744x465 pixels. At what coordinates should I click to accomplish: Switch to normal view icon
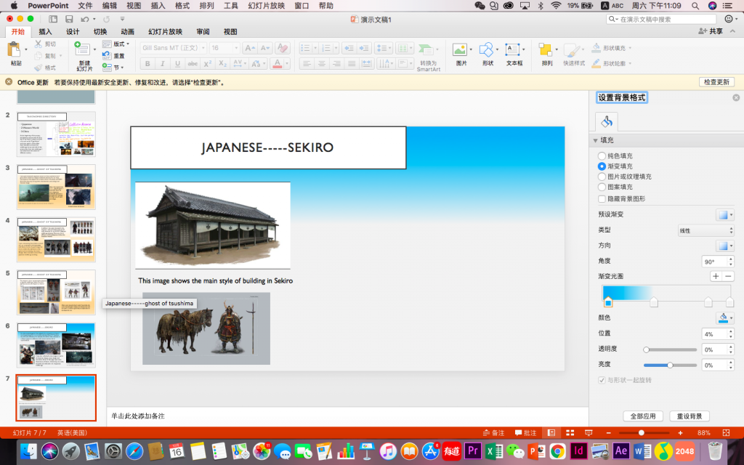551,433
